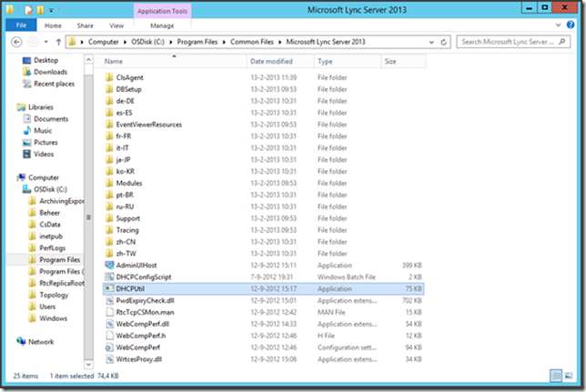Viewport: 586px width, 392px height.
Task: Open the Share ribbon tab
Action: [x=86, y=25]
